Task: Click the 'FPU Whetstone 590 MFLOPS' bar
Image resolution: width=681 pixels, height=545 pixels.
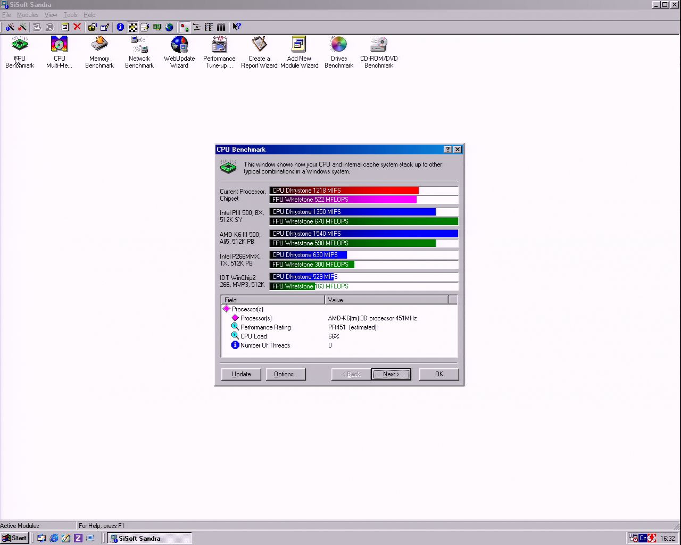Action: click(364, 243)
